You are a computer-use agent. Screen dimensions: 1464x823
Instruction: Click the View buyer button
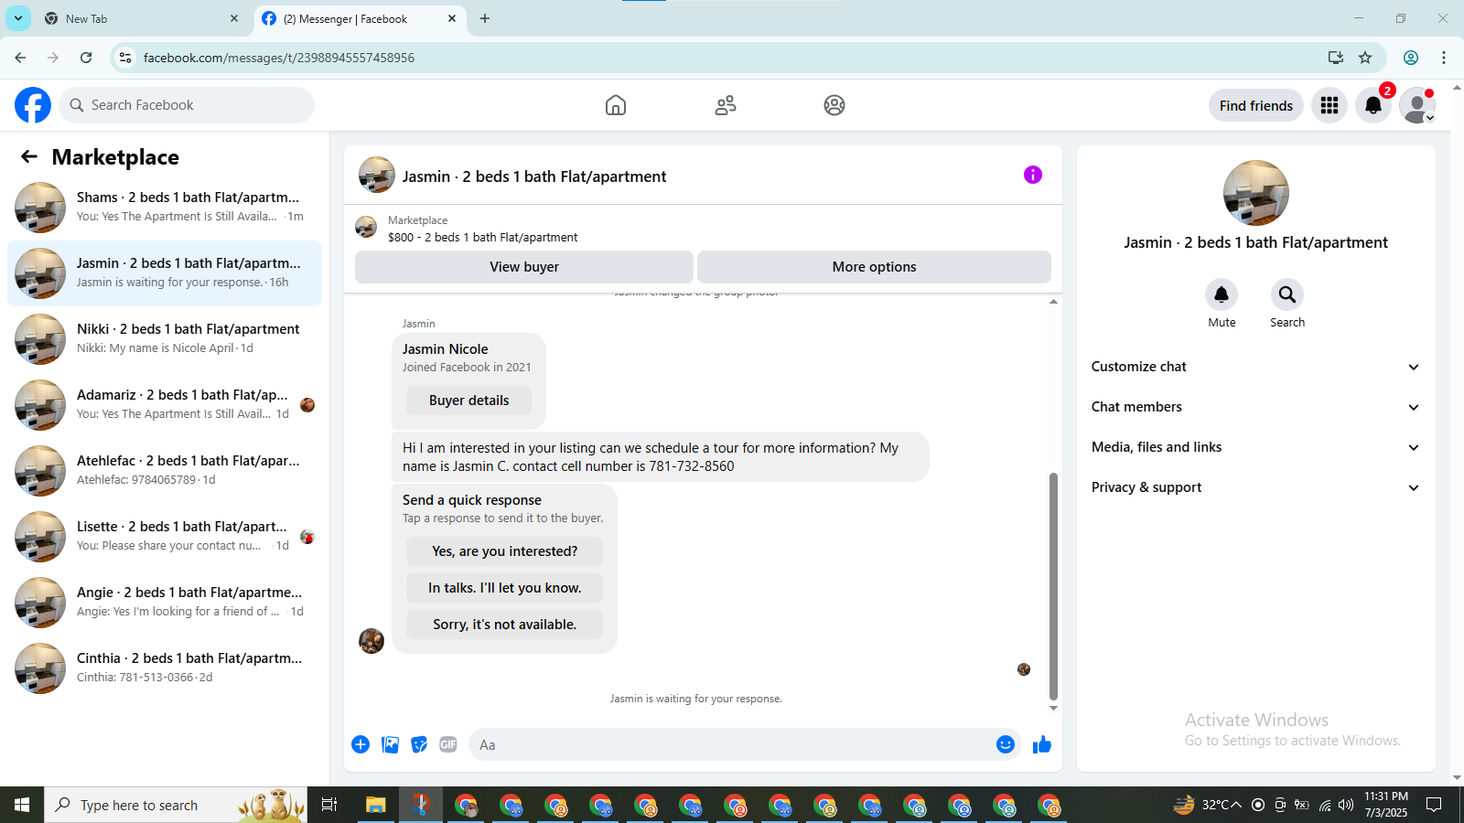(524, 267)
